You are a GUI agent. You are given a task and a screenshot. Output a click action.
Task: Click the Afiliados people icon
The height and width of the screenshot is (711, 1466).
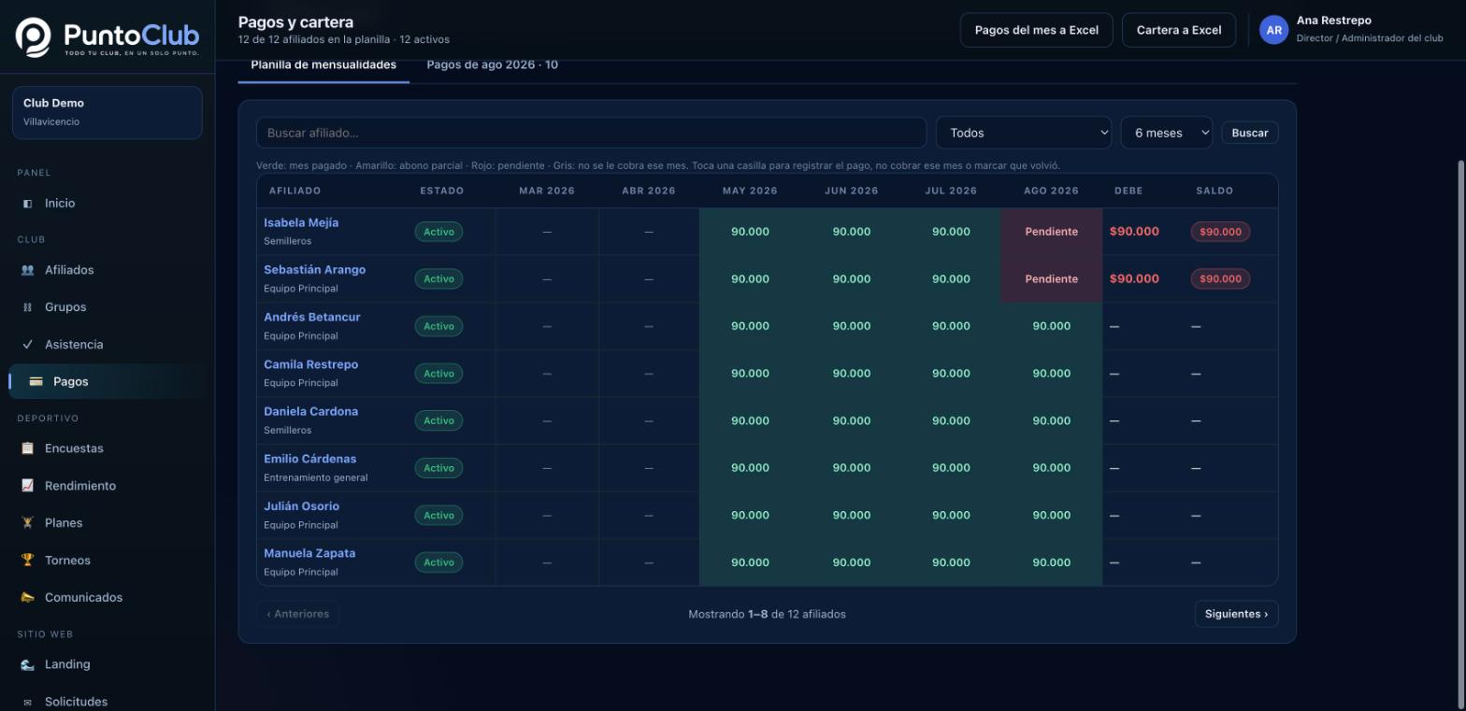(x=27, y=270)
